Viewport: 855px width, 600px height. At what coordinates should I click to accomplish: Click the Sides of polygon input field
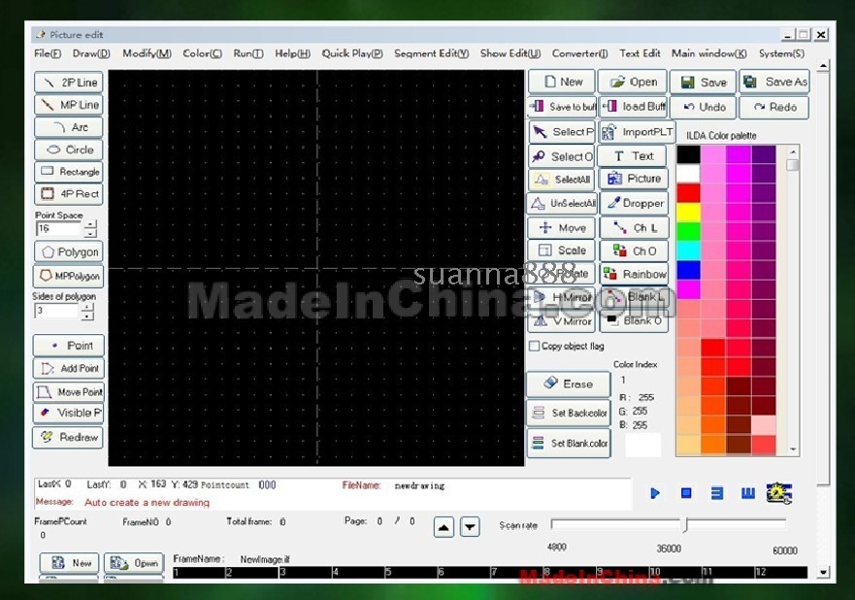56,311
